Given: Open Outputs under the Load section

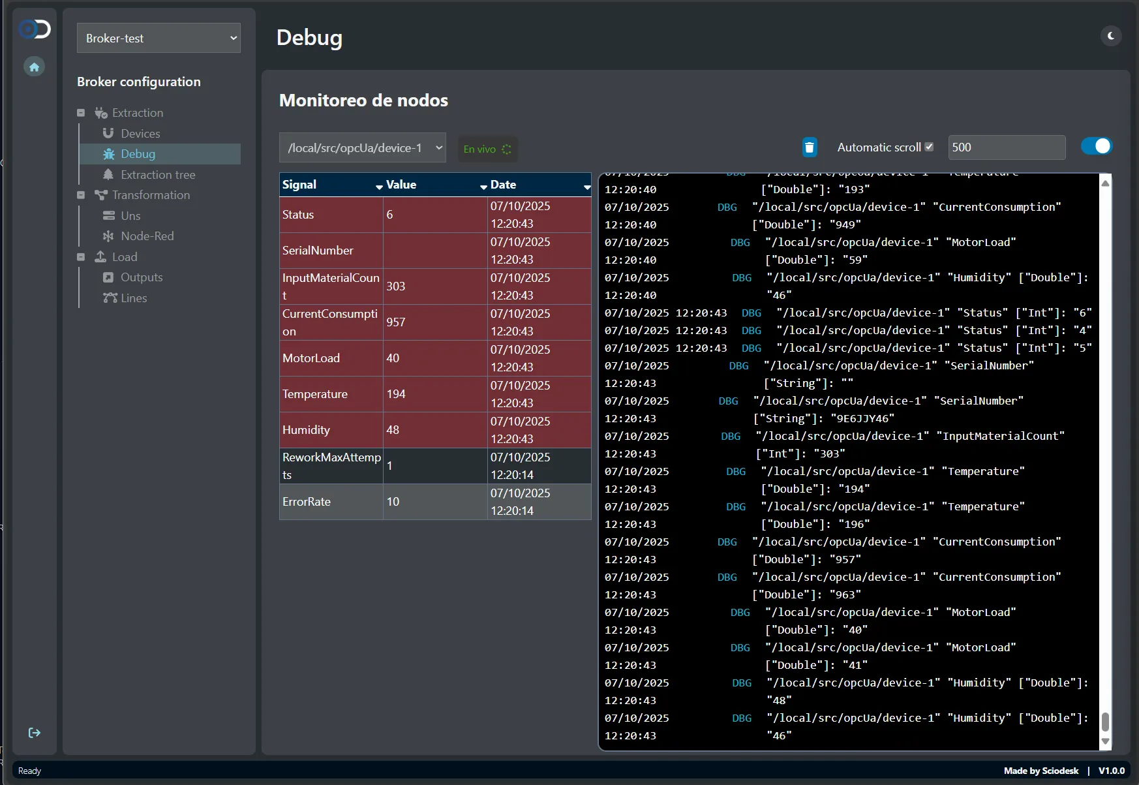Looking at the screenshot, I should [x=108, y=277].
